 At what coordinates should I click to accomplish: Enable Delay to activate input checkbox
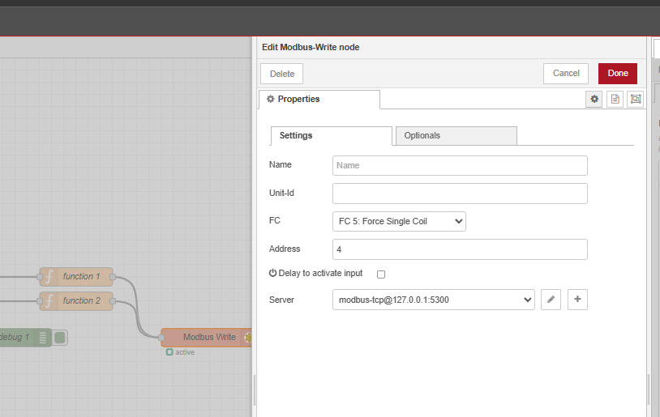pos(381,274)
